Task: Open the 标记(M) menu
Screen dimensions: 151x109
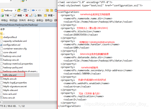Action: [13, 20]
